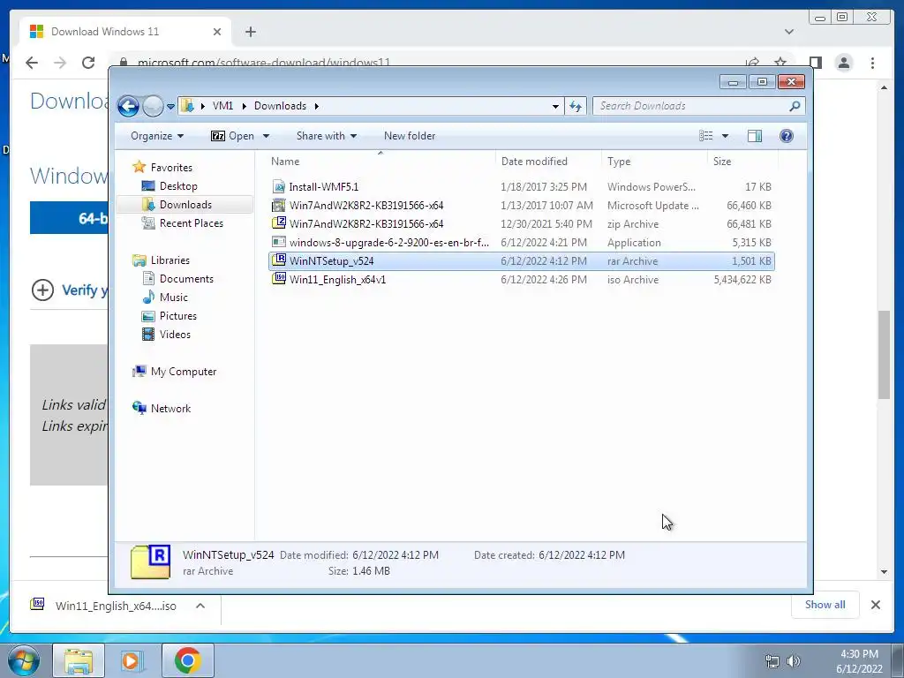Select Network in navigation pane

point(170,408)
